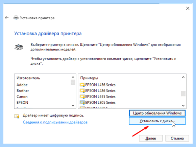Choose EPSON L655 Series printer
The image size is (196, 147).
(x=100, y=97)
